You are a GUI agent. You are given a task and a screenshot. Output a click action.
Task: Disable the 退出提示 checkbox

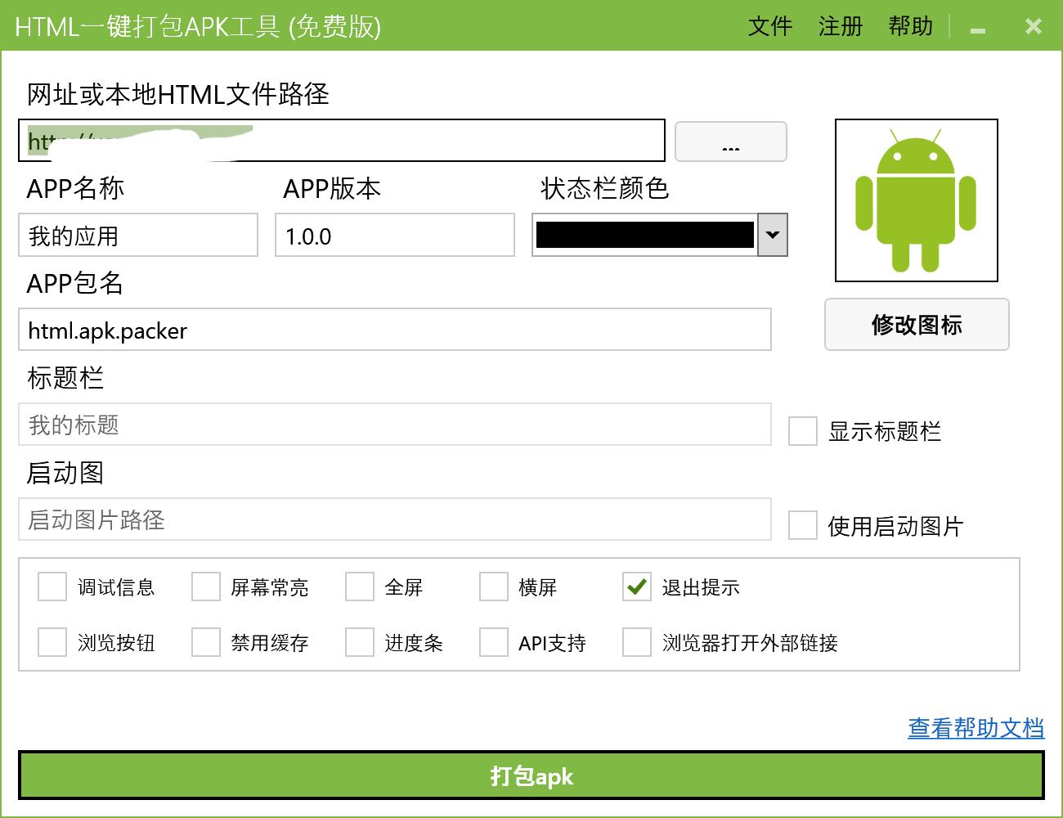coord(636,587)
